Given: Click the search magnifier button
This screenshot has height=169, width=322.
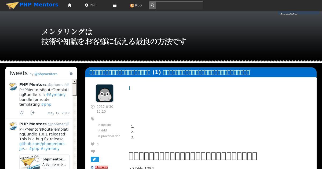Looking at the screenshot, I should [152, 5].
